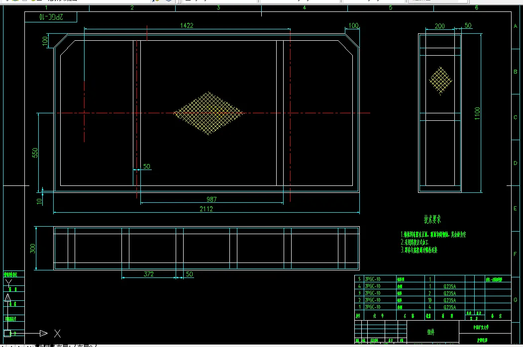Click zone letter A on right border
This screenshot has height=347, width=523.
[x=516, y=26]
